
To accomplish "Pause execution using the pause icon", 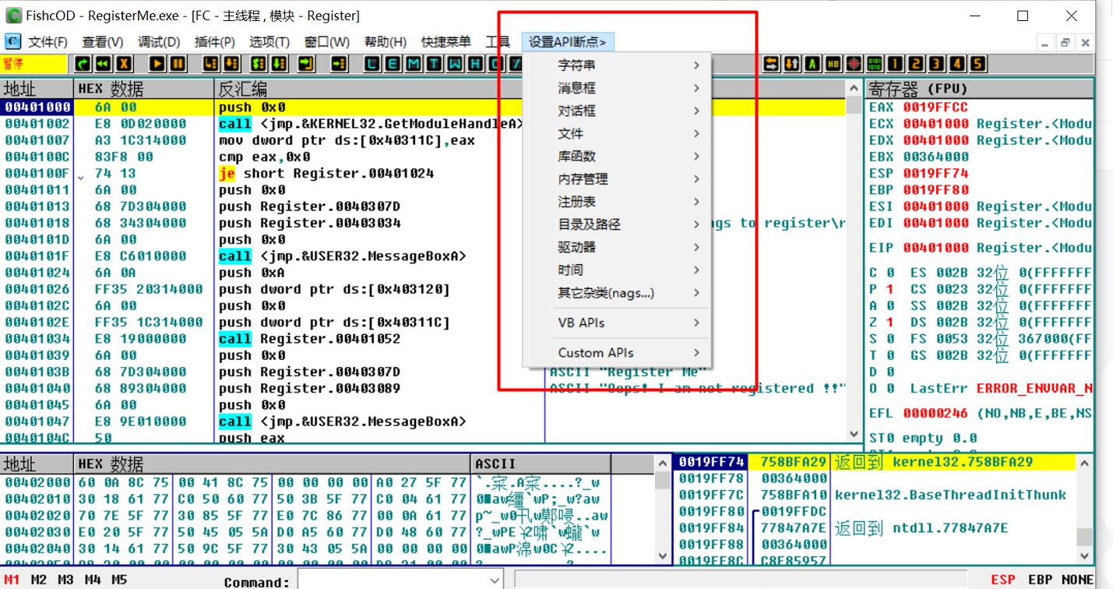I will coord(178,64).
